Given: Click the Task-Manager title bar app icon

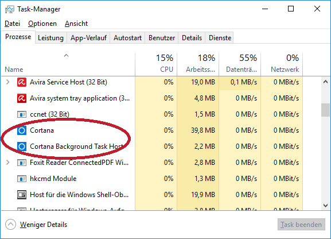Looking at the screenshot, I should [x=10, y=9].
